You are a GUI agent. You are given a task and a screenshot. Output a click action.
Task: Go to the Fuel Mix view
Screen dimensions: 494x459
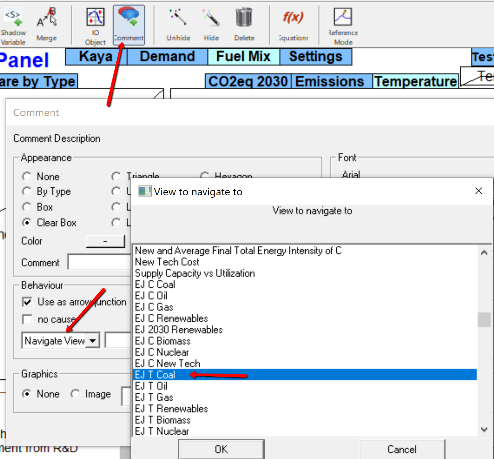(243, 57)
